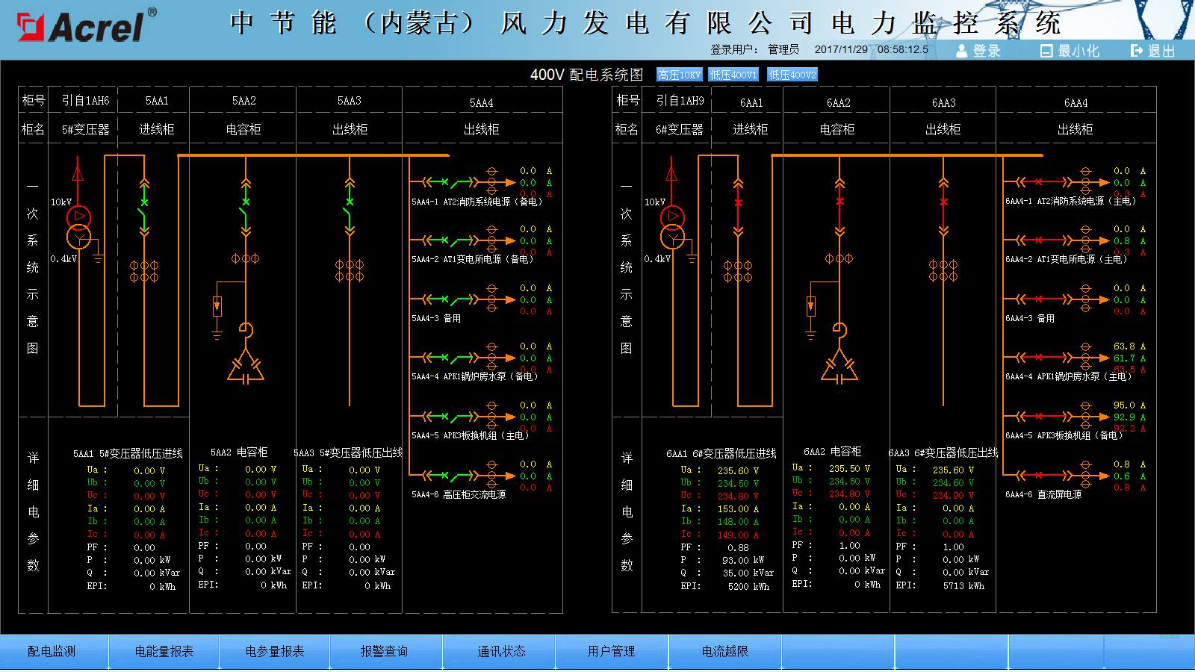This screenshot has width=1195, height=672.
Task: Click the 退出 exit icon
Action: (x=1137, y=51)
